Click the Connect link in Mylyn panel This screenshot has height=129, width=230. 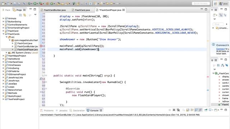(220, 49)
